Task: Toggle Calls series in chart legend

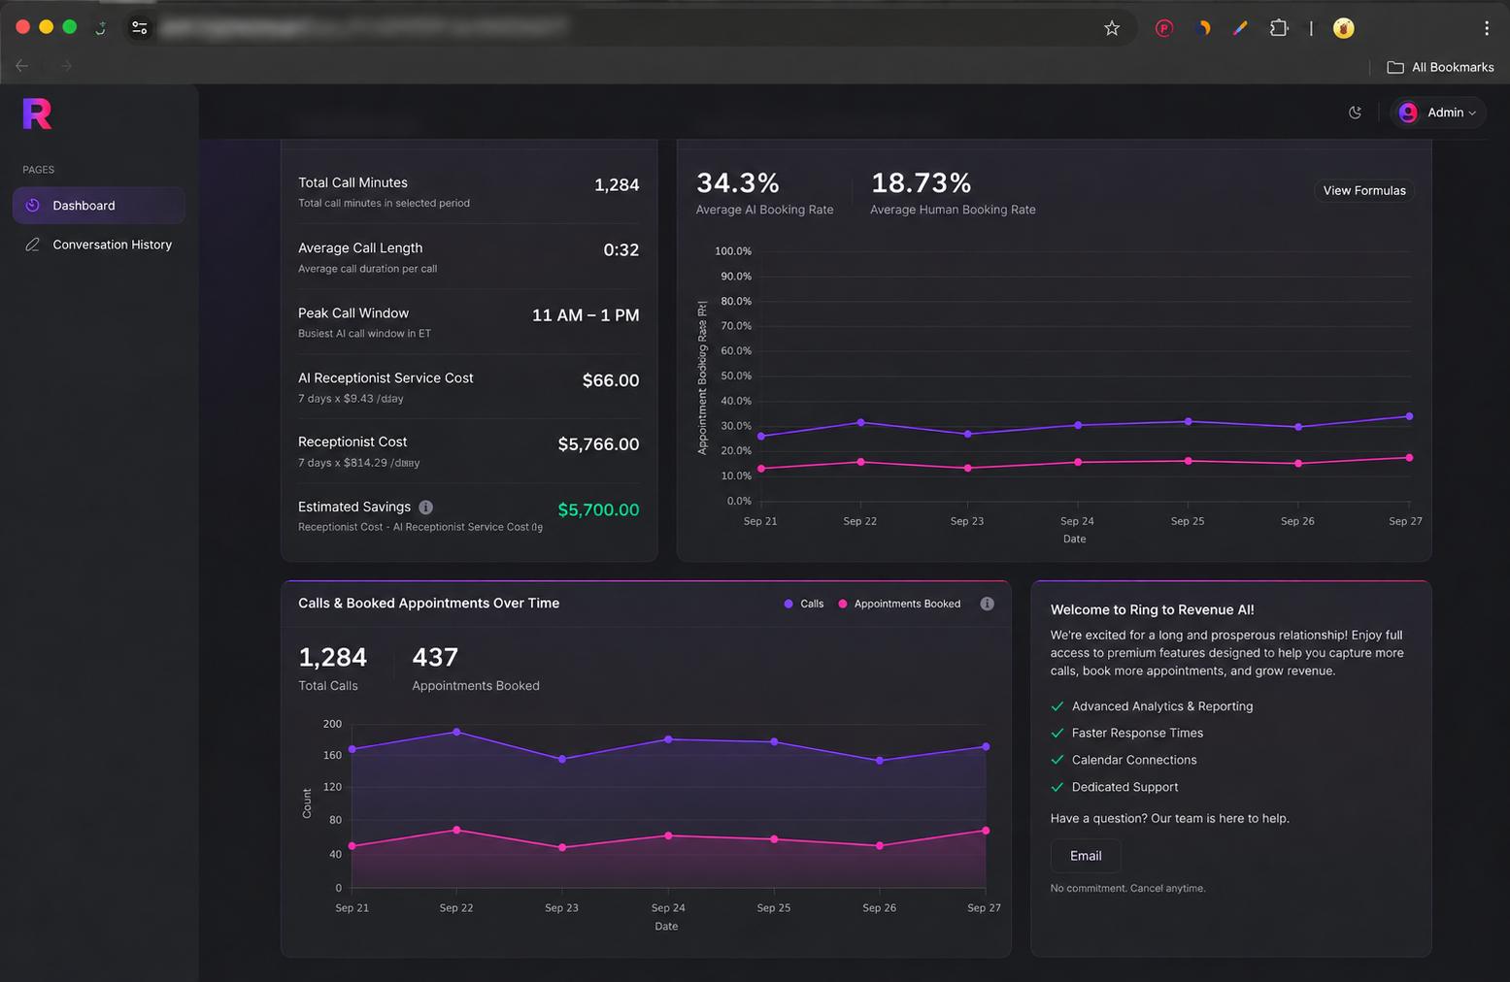Action: [804, 604]
